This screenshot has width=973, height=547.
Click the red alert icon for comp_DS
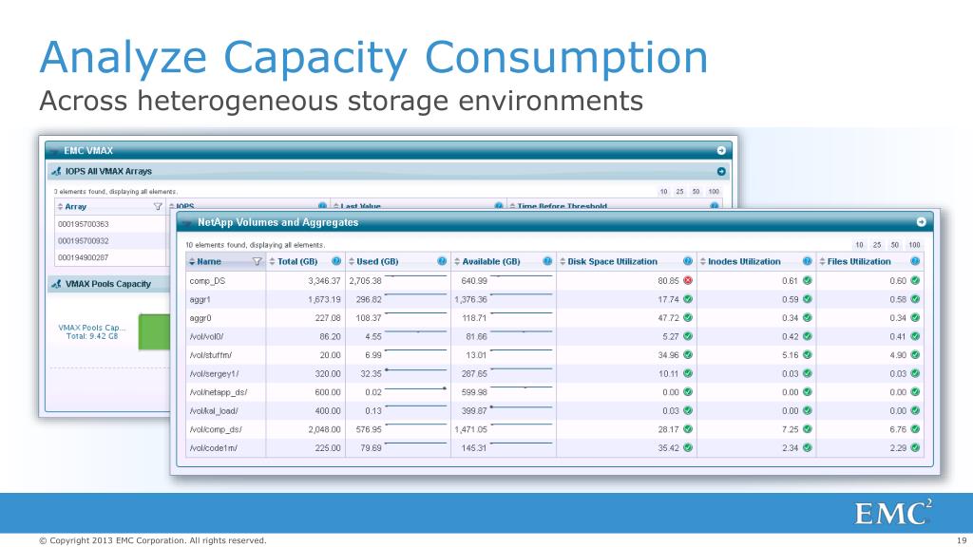tap(688, 280)
